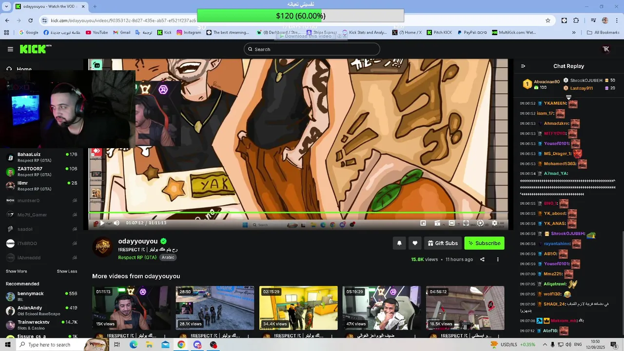Viewport: 624px width, 351px height.
Task: Click Show Less in followed list
Action: pos(67,271)
